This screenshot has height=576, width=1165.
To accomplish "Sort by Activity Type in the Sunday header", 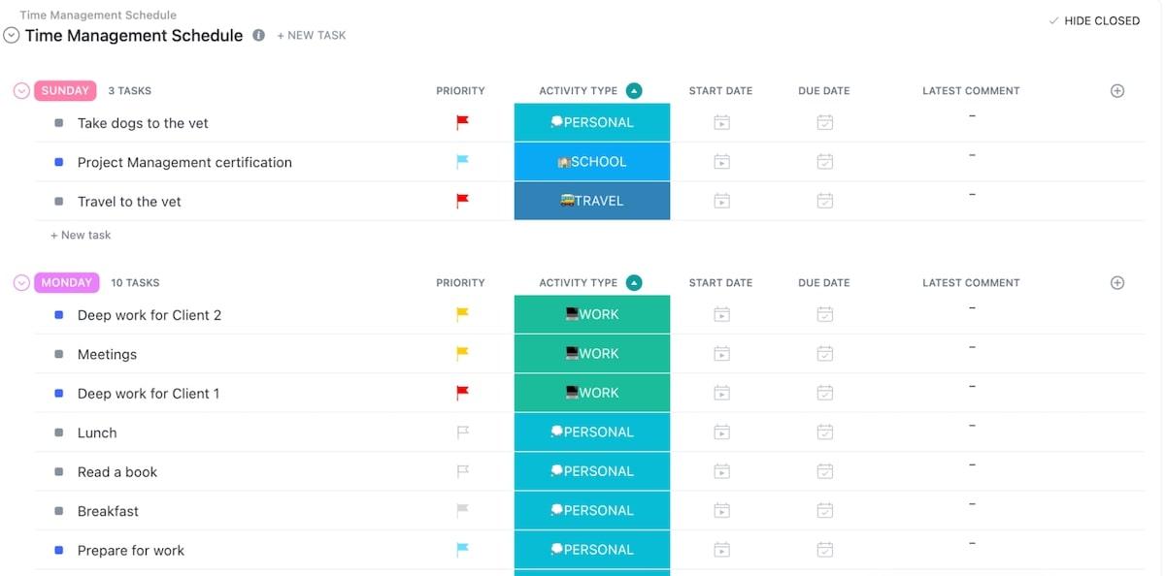I will (634, 91).
